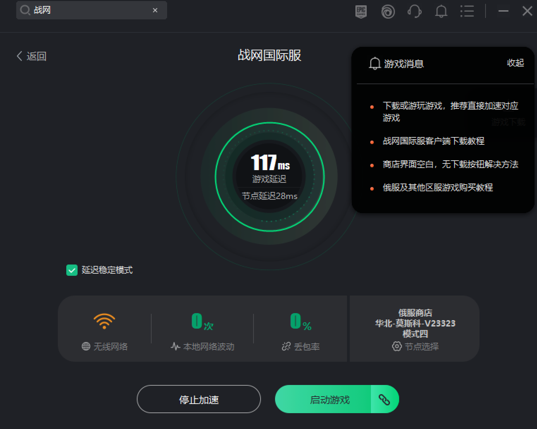Click the 模式四 mode text

point(415,334)
